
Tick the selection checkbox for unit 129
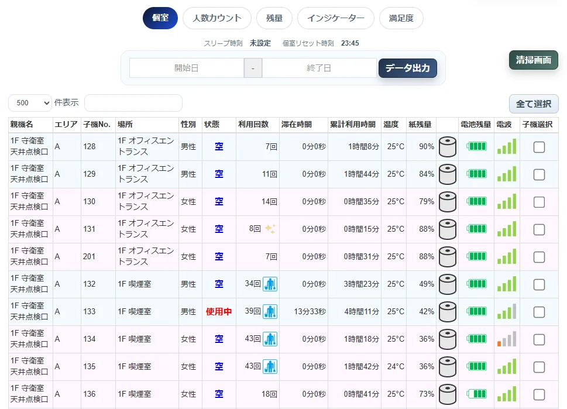(539, 174)
